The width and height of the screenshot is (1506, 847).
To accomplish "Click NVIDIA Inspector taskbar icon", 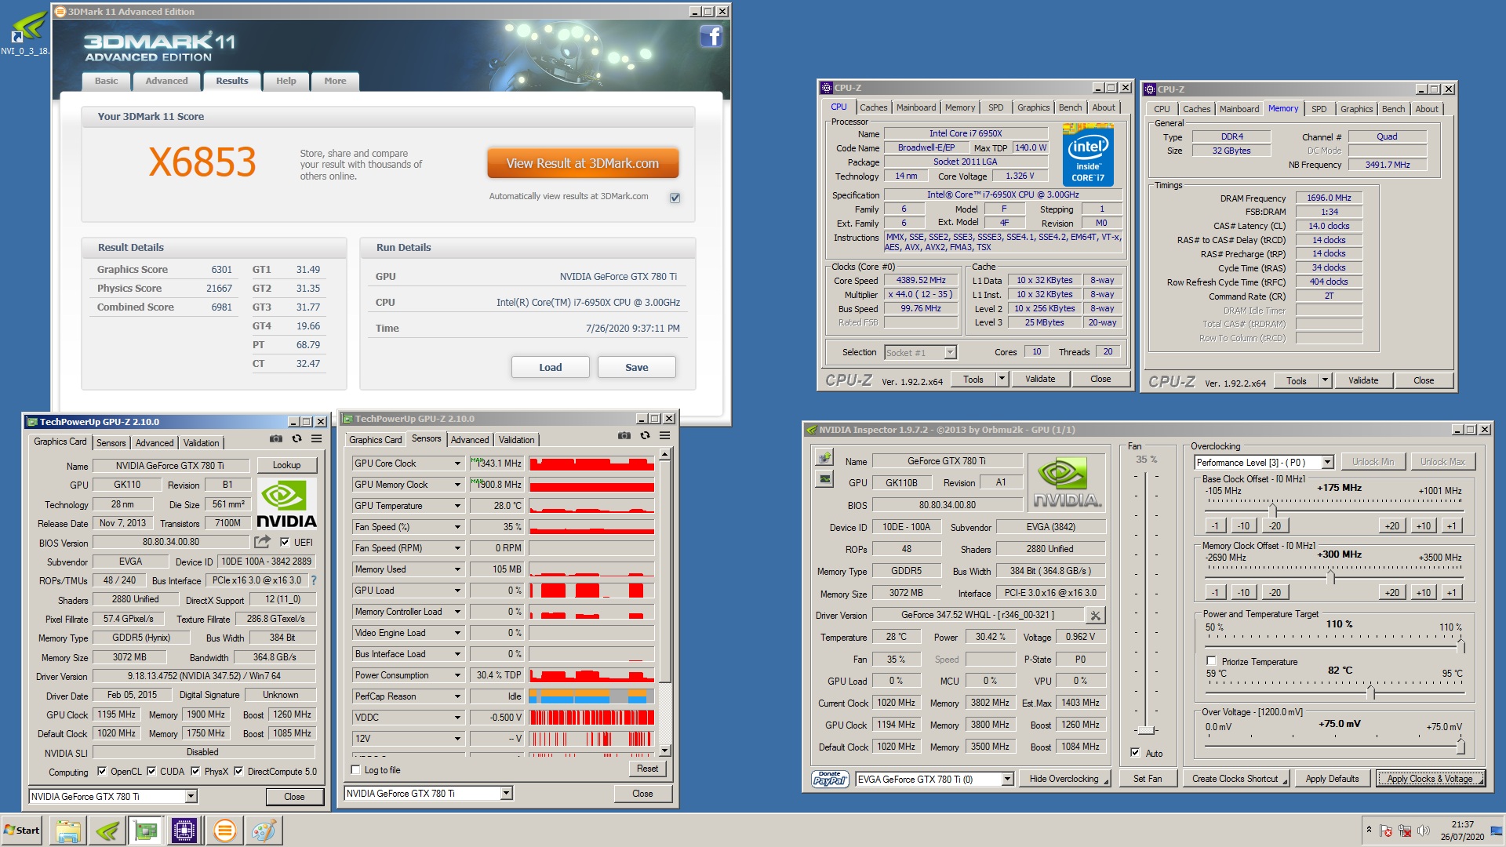I will coord(107,831).
